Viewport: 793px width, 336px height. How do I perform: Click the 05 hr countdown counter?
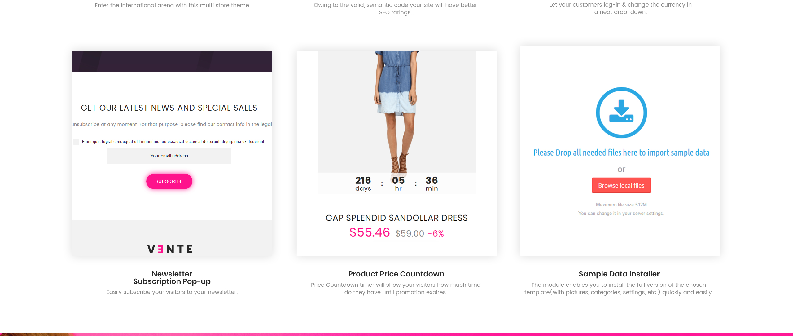398,184
